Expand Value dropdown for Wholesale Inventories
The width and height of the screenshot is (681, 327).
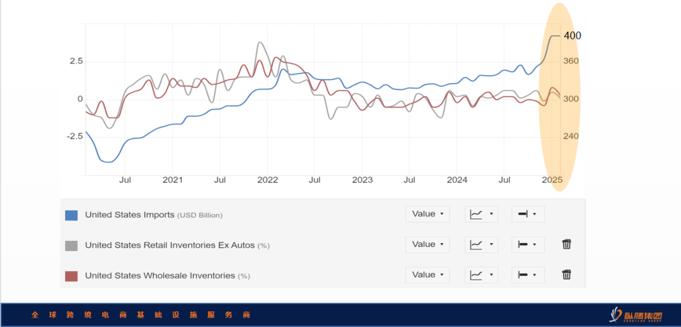[x=428, y=275]
